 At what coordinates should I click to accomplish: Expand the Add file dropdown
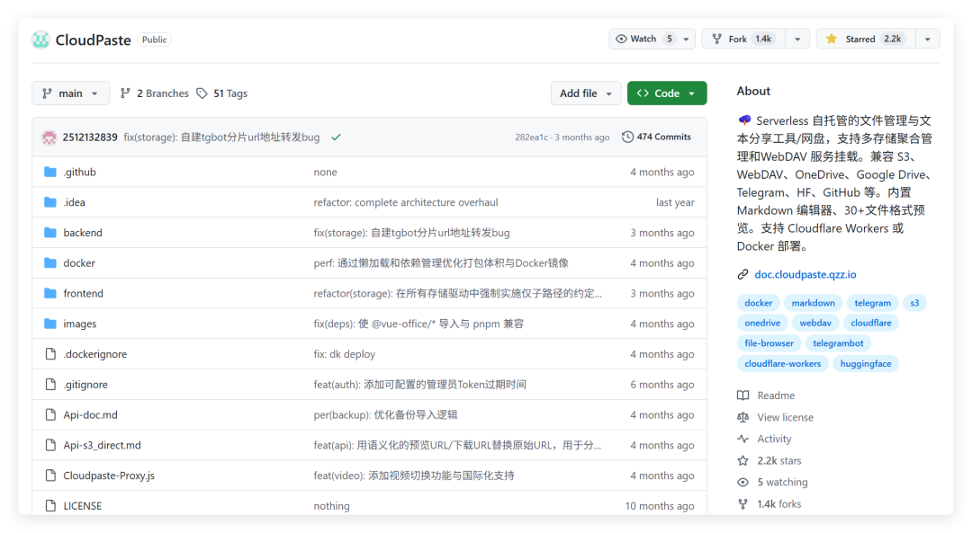[586, 93]
